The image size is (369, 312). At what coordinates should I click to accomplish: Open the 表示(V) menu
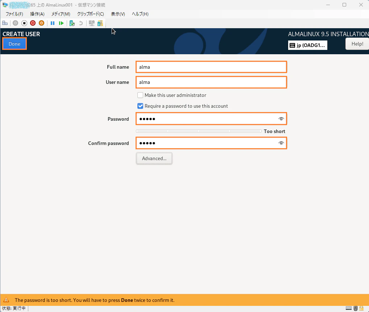point(118,14)
